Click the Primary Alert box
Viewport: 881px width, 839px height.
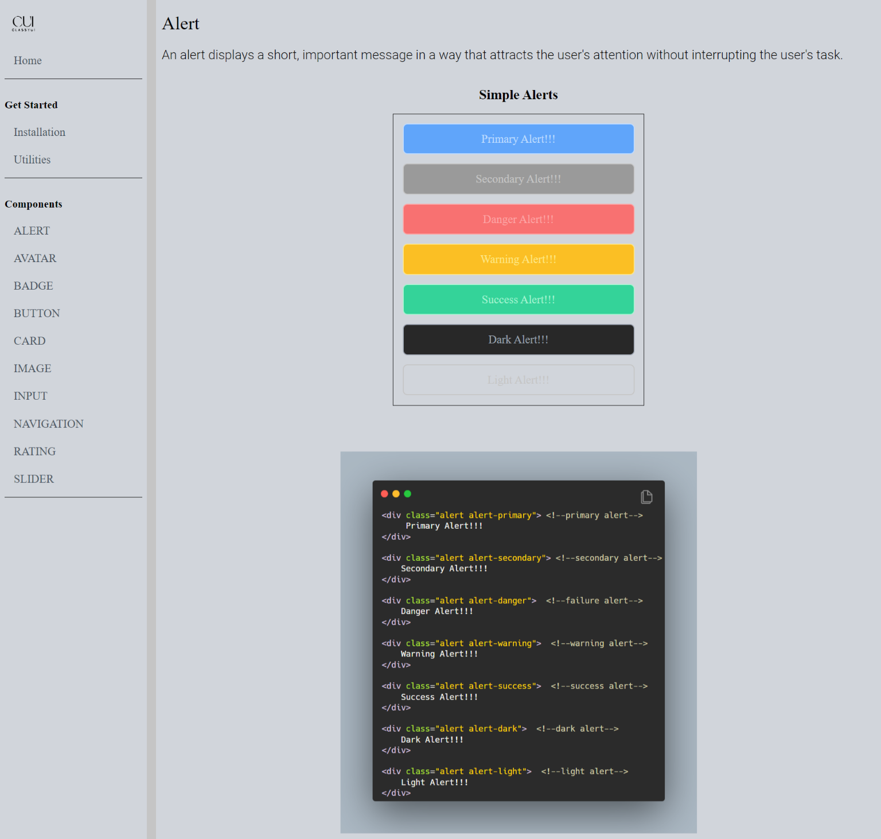(518, 139)
